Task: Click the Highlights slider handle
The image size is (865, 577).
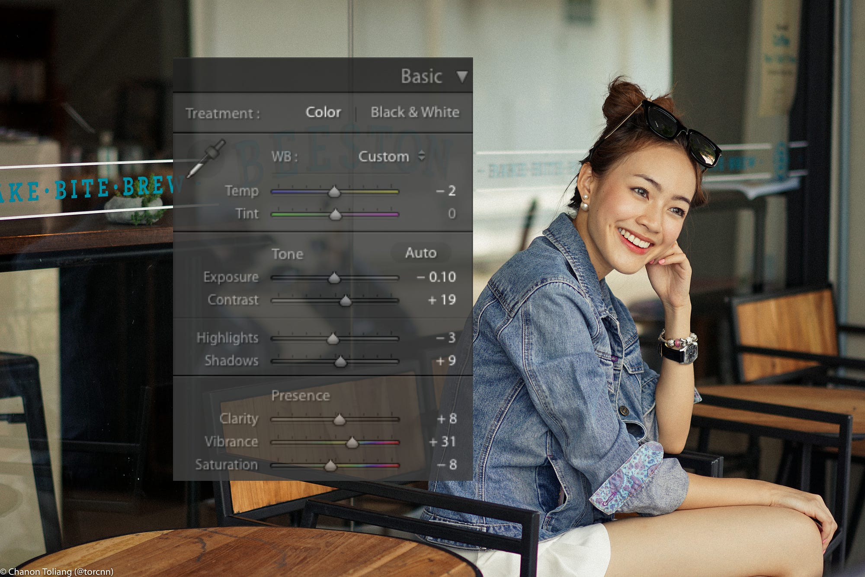Action: 333,338
